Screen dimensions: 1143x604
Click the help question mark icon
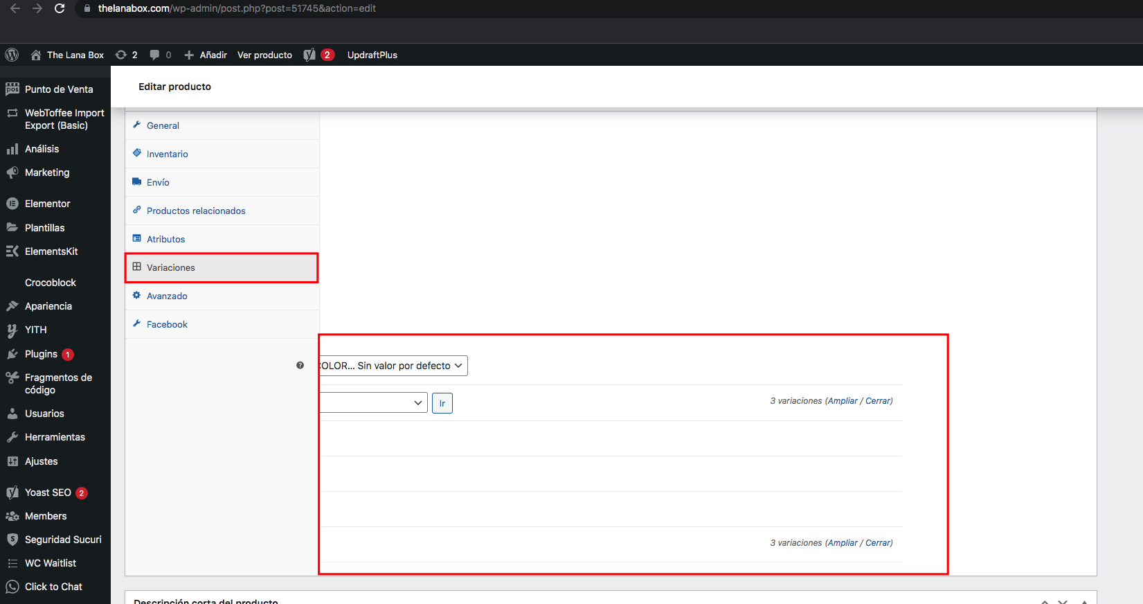(x=300, y=366)
